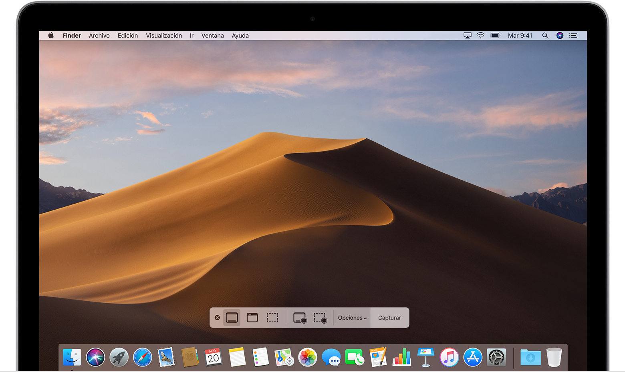Enable record entire screen mode
625x372 pixels.
click(x=299, y=317)
